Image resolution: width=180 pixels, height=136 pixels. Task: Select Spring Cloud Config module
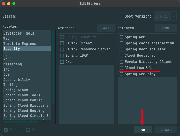click(27, 100)
